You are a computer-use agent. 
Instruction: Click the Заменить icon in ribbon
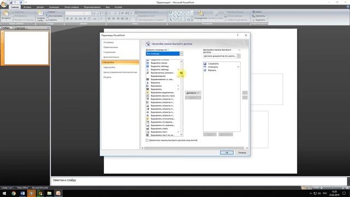click(x=254, y=16)
